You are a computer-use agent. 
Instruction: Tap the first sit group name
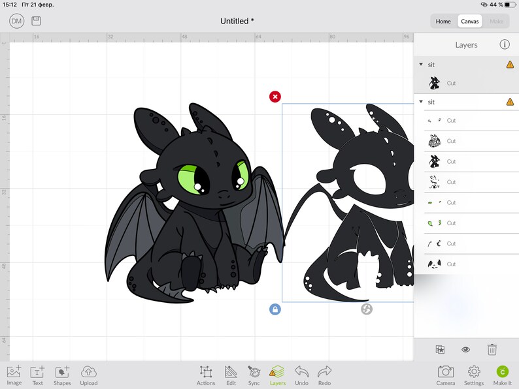(431, 65)
